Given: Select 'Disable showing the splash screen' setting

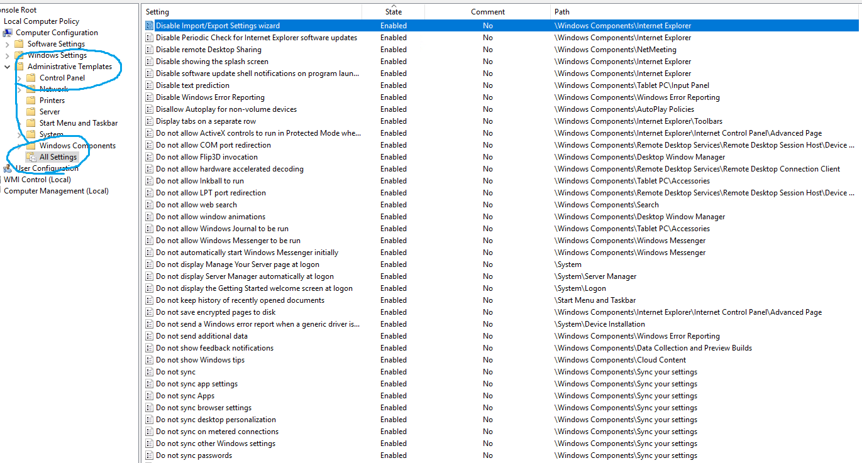Looking at the screenshot, I should point(212,62).
